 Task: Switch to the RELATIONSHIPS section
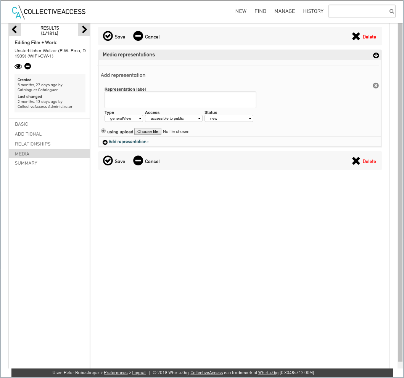(x=33, y=144)
